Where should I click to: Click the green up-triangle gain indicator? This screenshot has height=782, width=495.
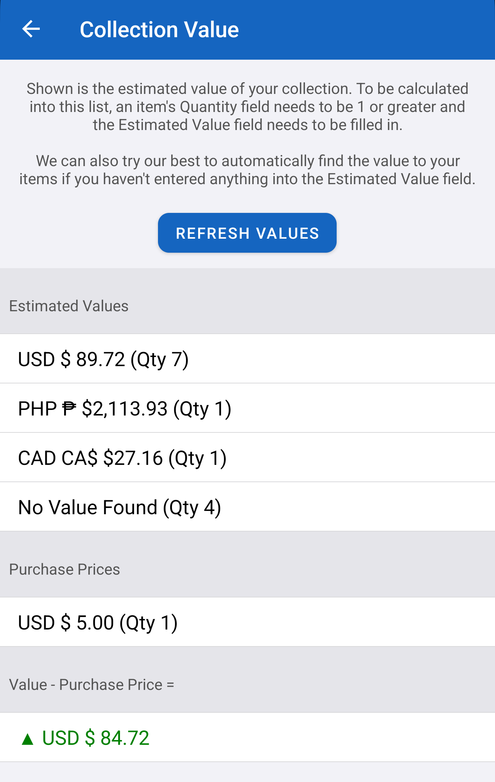click(28, 739)
